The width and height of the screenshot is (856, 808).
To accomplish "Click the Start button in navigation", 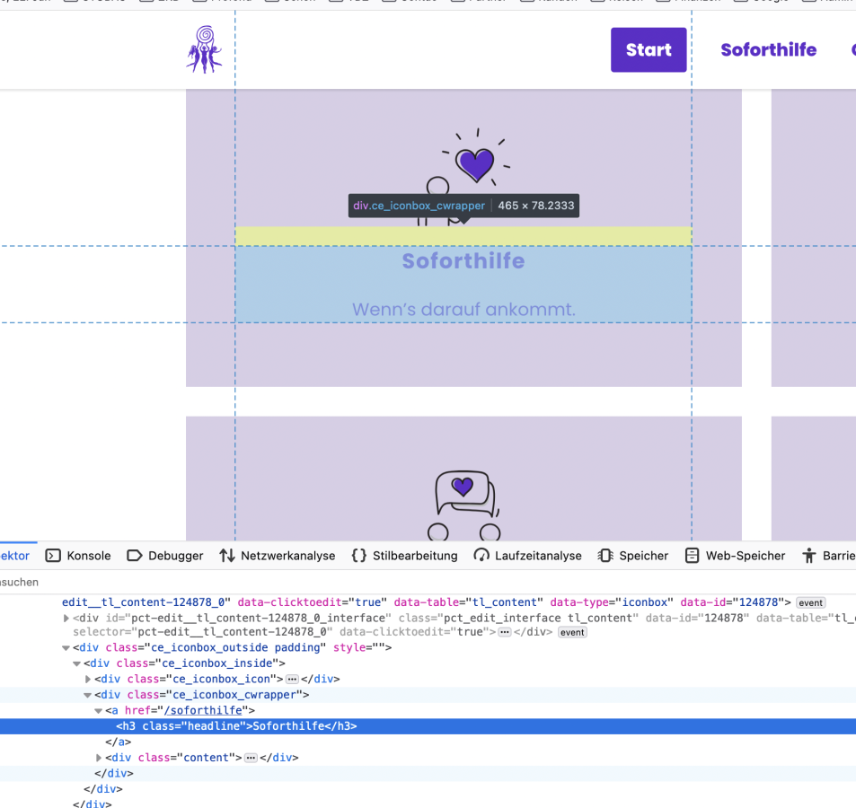I will click(x=649, y=50).
